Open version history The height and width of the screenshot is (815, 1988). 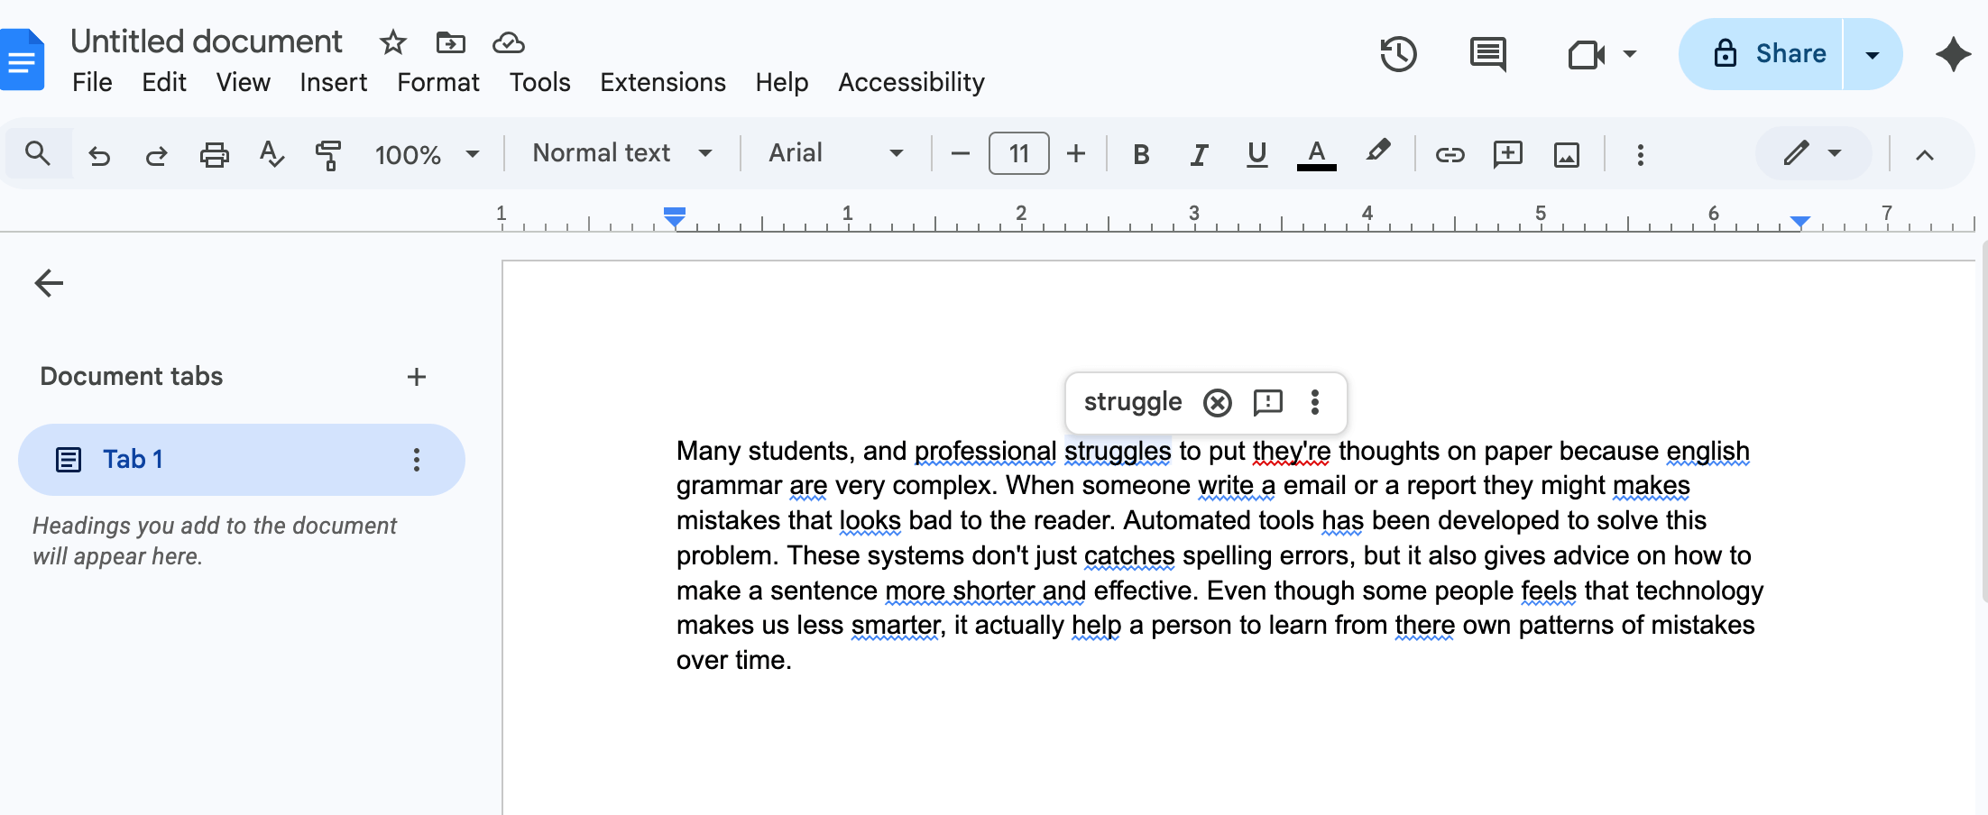1399,54
